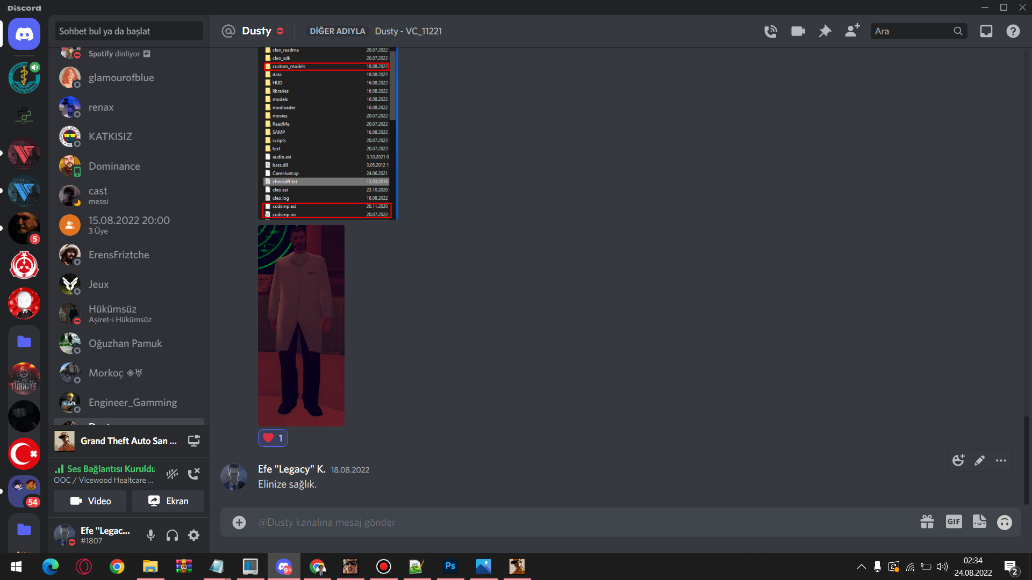Share screen with Ekran button
The image size is (1032, 580).
[x=168, y=501]
